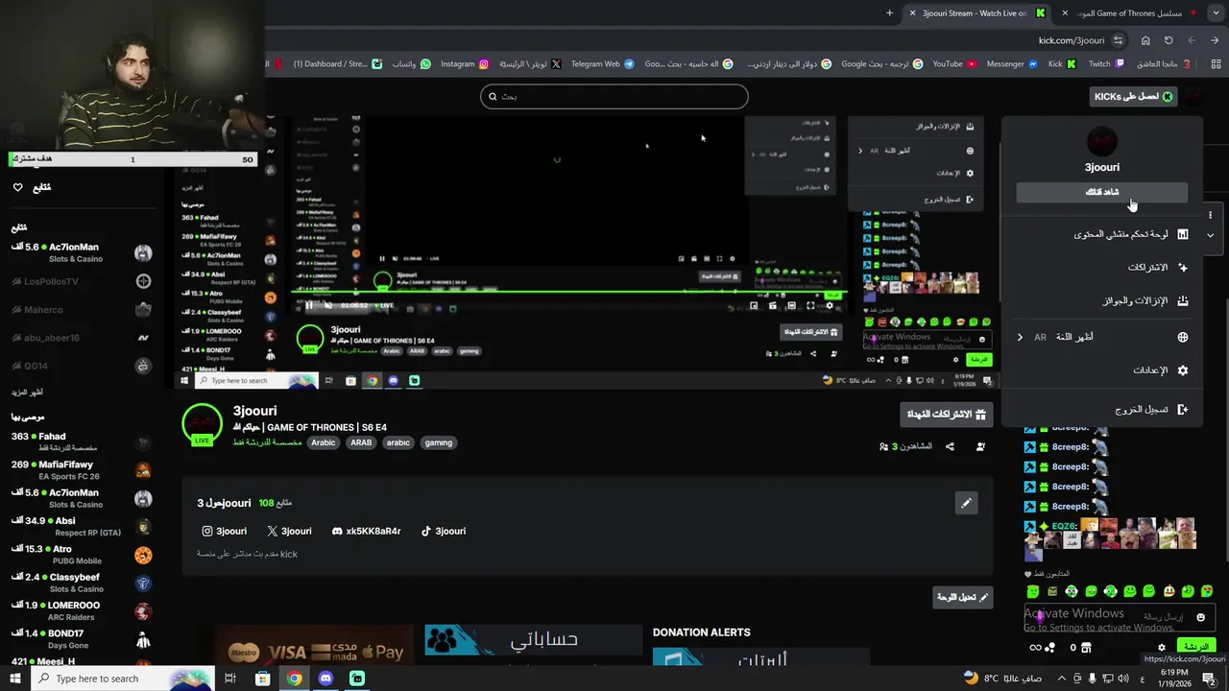1229x691 pixels.
Task: Click the EQZ6 username in chat
Action: [1064, 527]
